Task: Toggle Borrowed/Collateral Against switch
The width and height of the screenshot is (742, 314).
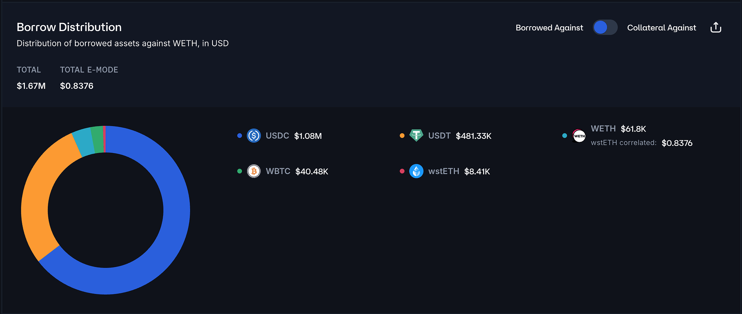Action: tap(605, 27)
